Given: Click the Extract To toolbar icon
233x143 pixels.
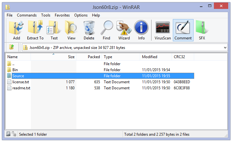Looking at the screenshot, I should (x=35, y=27).
